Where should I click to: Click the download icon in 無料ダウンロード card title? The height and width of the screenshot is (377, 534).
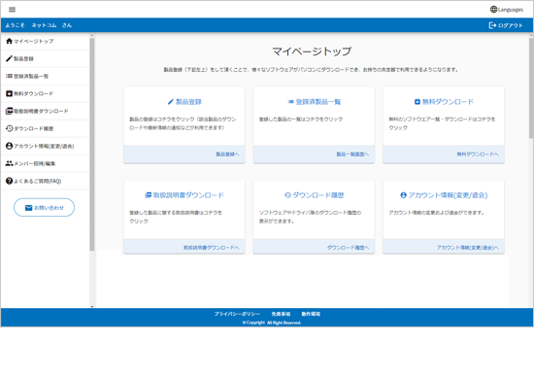pos(417,102)
